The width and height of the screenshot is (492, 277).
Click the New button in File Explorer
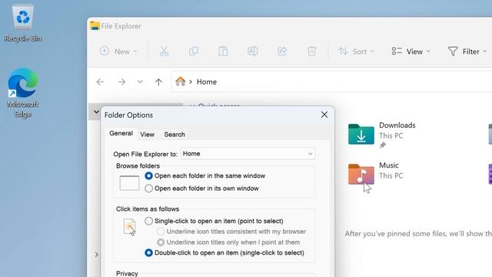click(118, 52)
